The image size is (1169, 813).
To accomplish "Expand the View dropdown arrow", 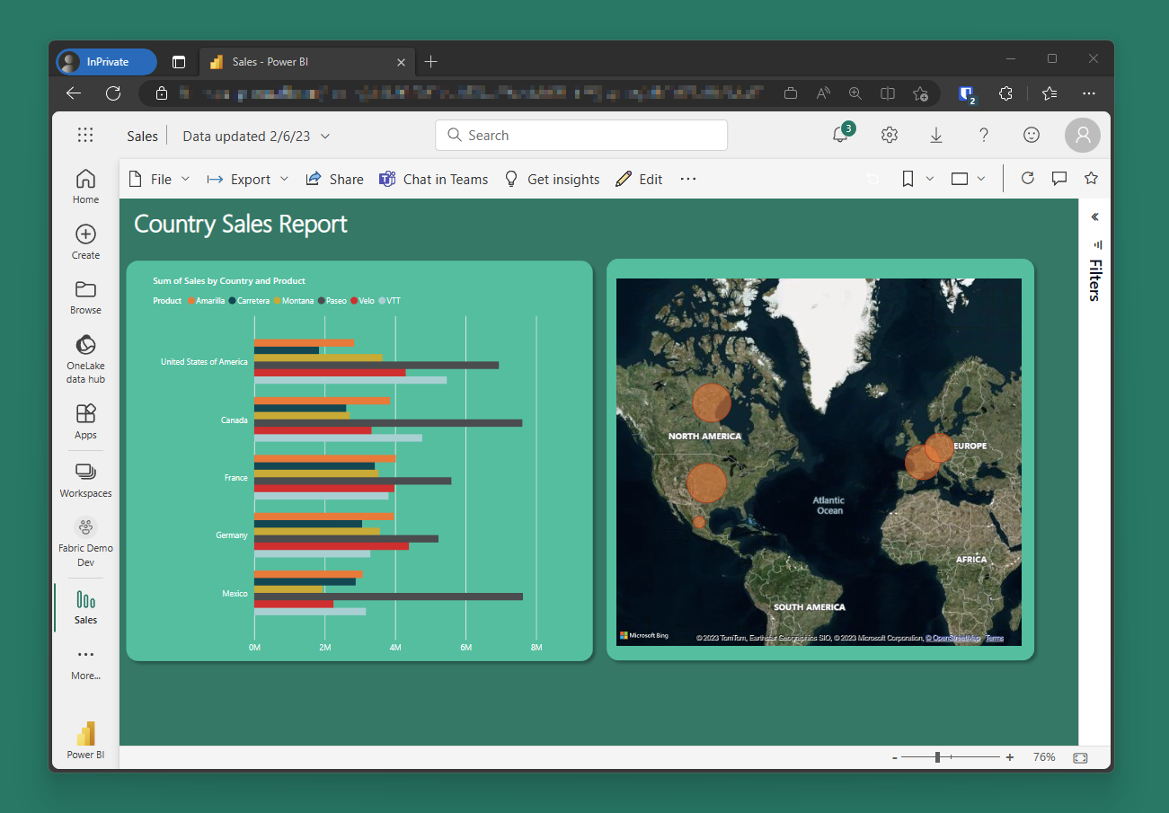I will click(981, 179).
